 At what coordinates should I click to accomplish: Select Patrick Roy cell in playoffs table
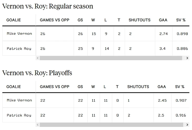[19, 115]
